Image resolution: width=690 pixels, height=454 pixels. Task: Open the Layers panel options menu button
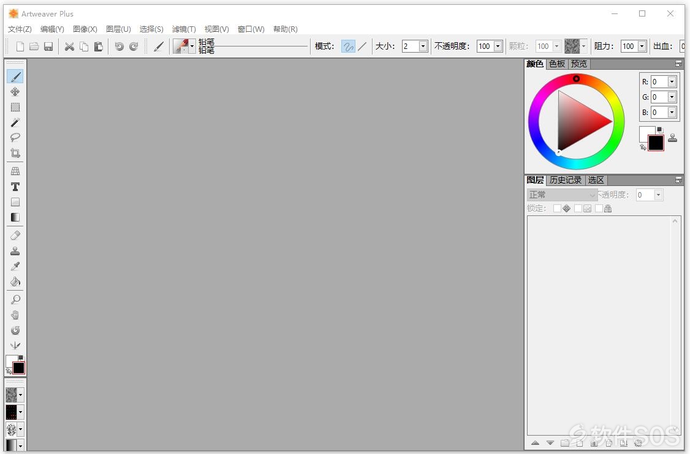click(x=678, y=180)
